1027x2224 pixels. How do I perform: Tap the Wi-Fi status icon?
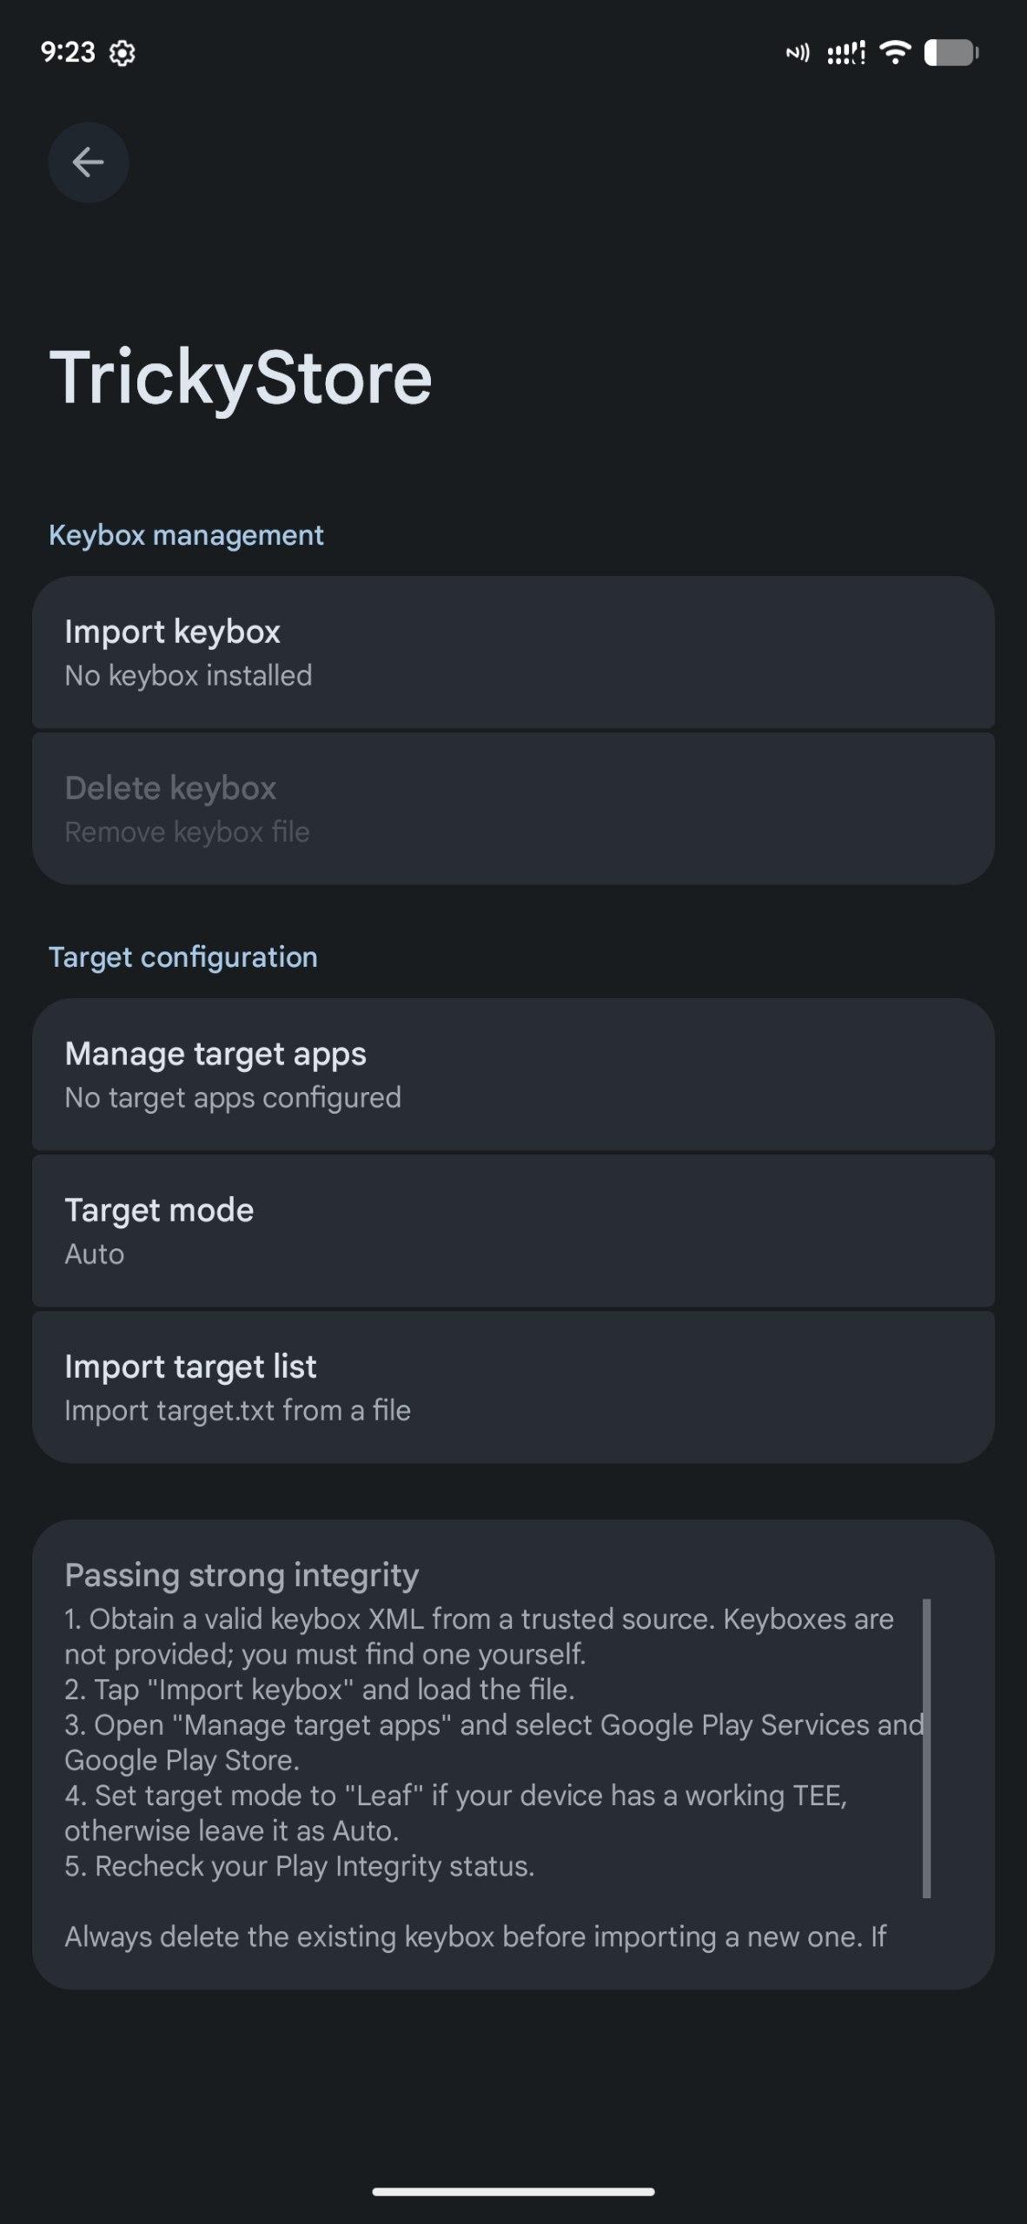tap(894, 53)
